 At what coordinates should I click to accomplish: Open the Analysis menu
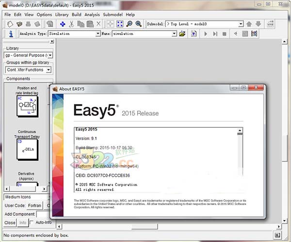92,15
